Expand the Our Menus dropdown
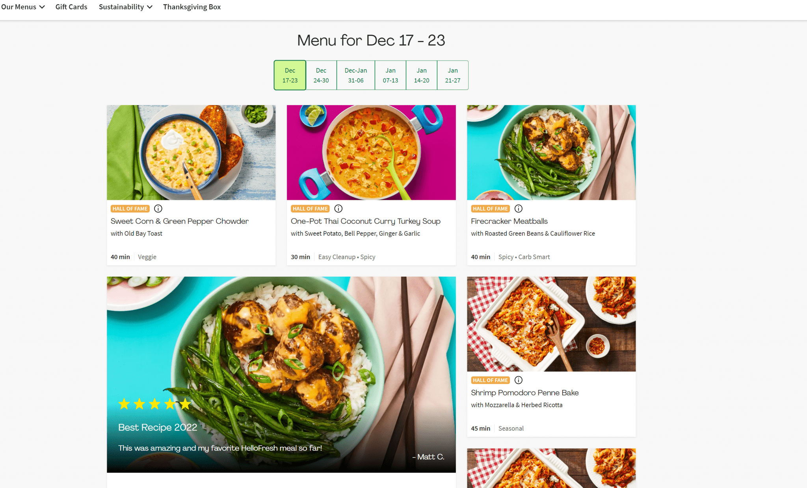The image size is (807, 488). [23, 7]
